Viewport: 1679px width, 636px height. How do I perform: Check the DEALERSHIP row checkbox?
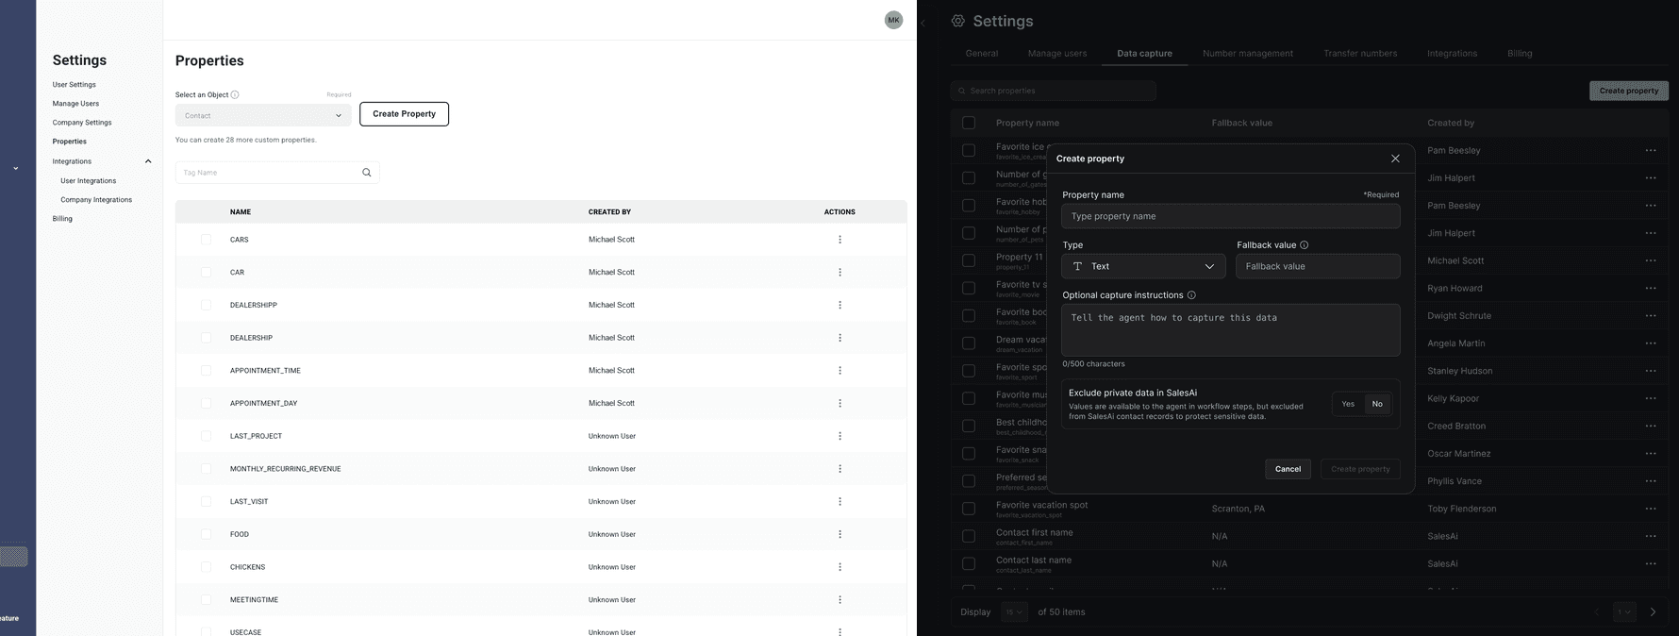tap(206, 338)
